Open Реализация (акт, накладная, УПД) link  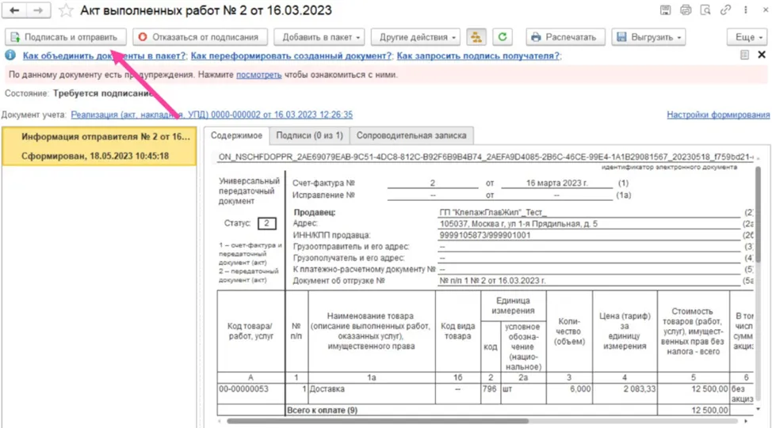pos(212,115)
